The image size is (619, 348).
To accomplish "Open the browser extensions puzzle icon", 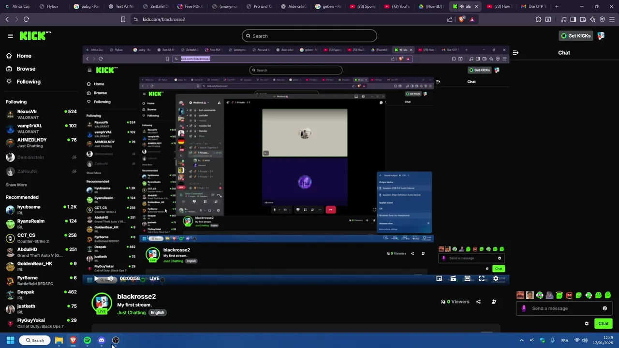I will 538,19.
